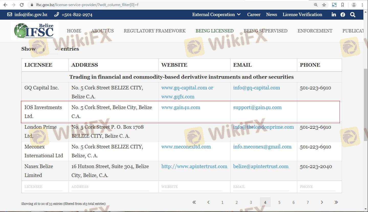Viewport: 368px width, 212px height.
Task: Visit www.gain4u.com website link
Action: pos(181,108)
